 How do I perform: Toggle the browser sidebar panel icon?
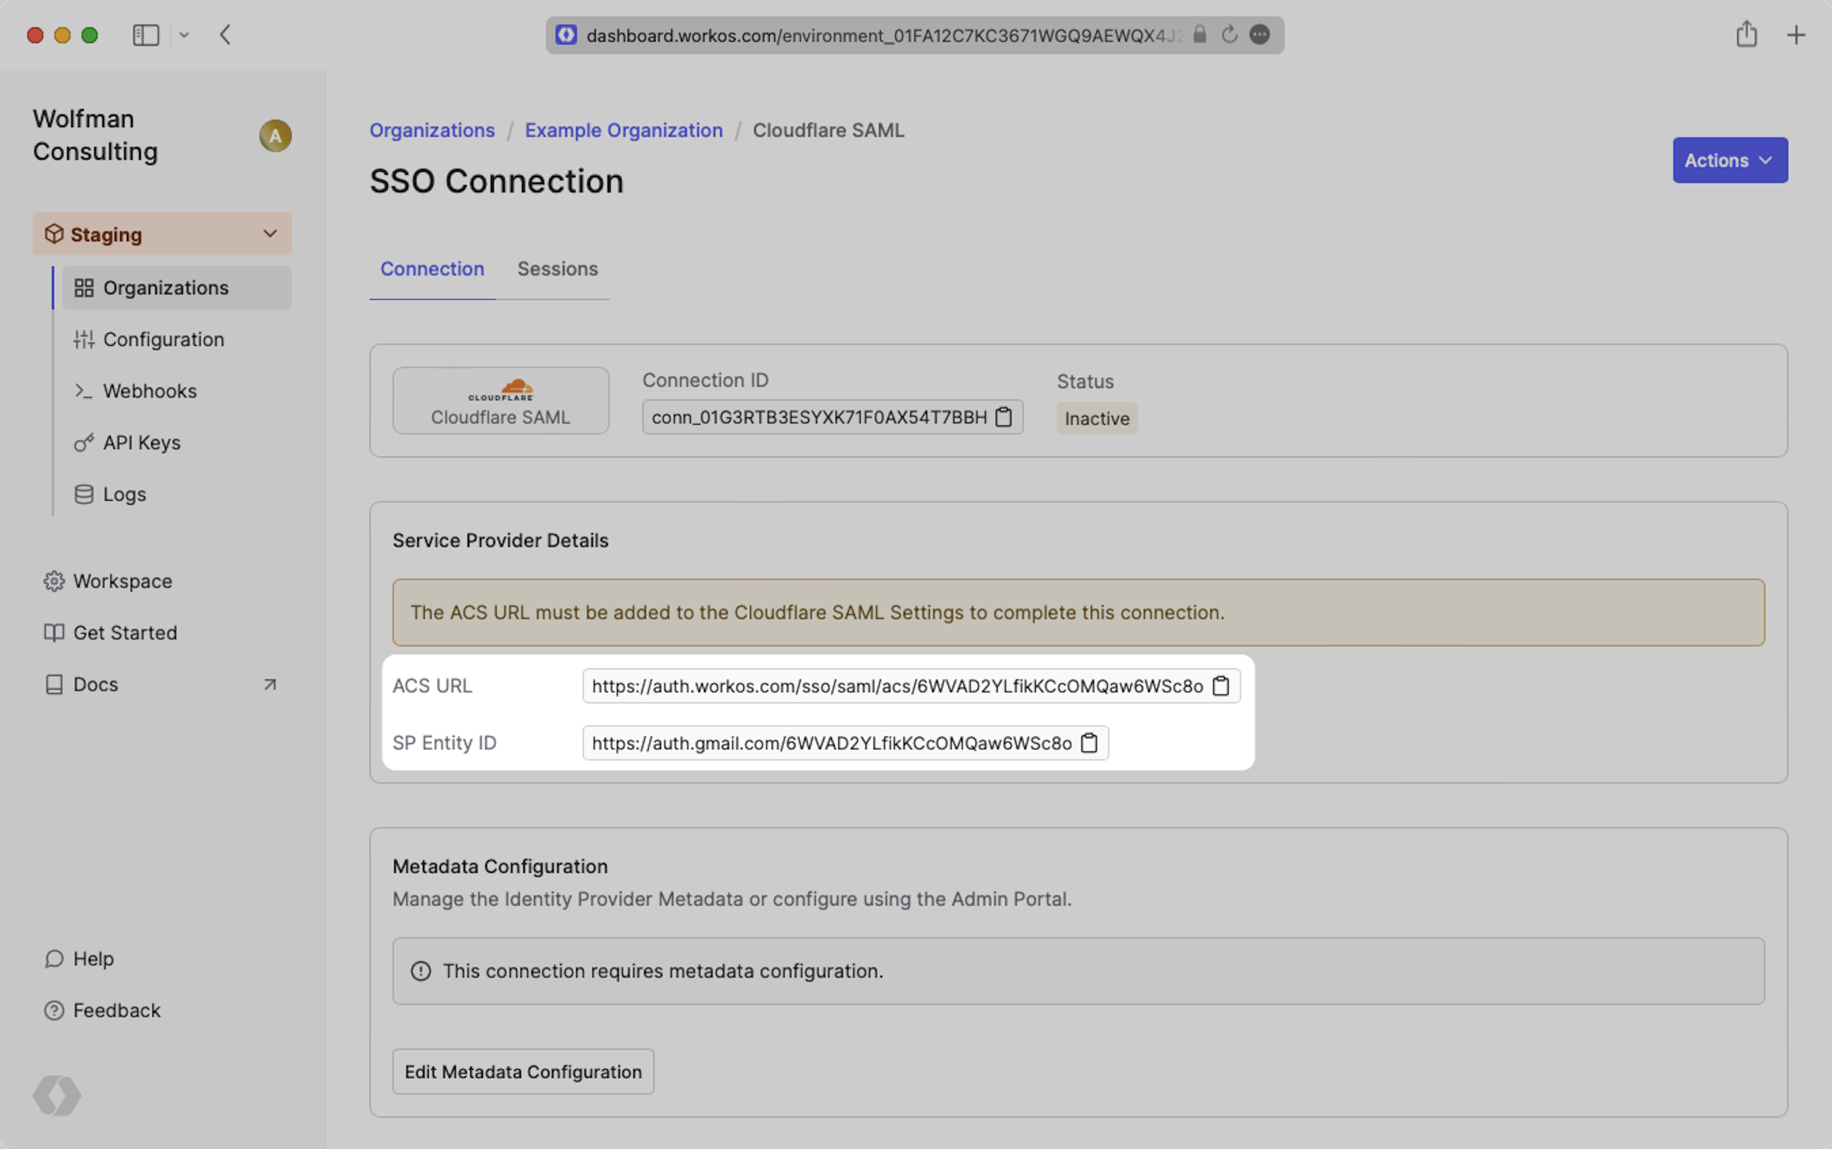click(146, 35)
